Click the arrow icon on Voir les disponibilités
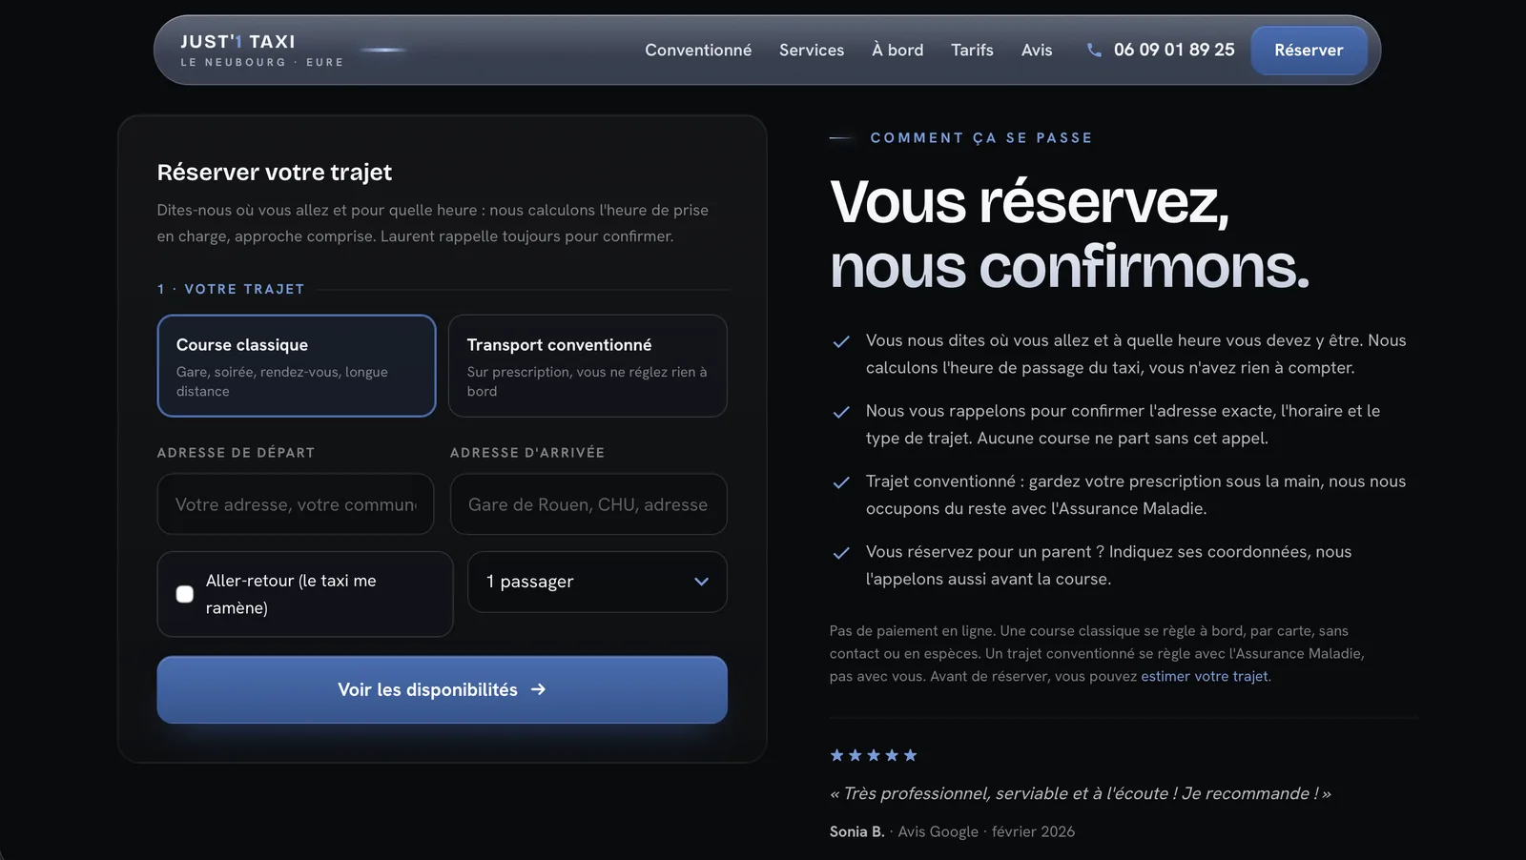 tap(538, 689)
